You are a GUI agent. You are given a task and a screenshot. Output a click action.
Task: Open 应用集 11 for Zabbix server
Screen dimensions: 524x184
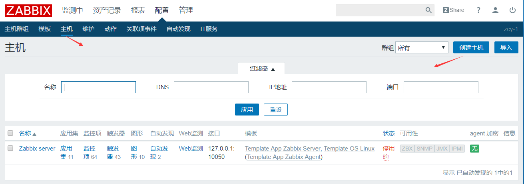coord(67,153)
